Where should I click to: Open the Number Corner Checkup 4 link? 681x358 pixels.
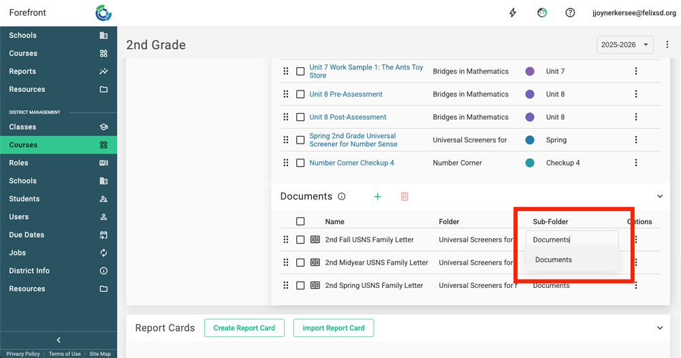(x=351, y=163)
